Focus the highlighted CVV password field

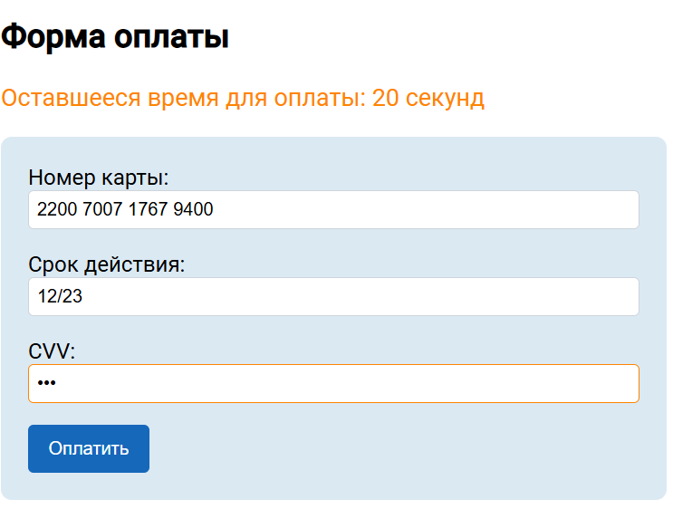pos(333,383)
